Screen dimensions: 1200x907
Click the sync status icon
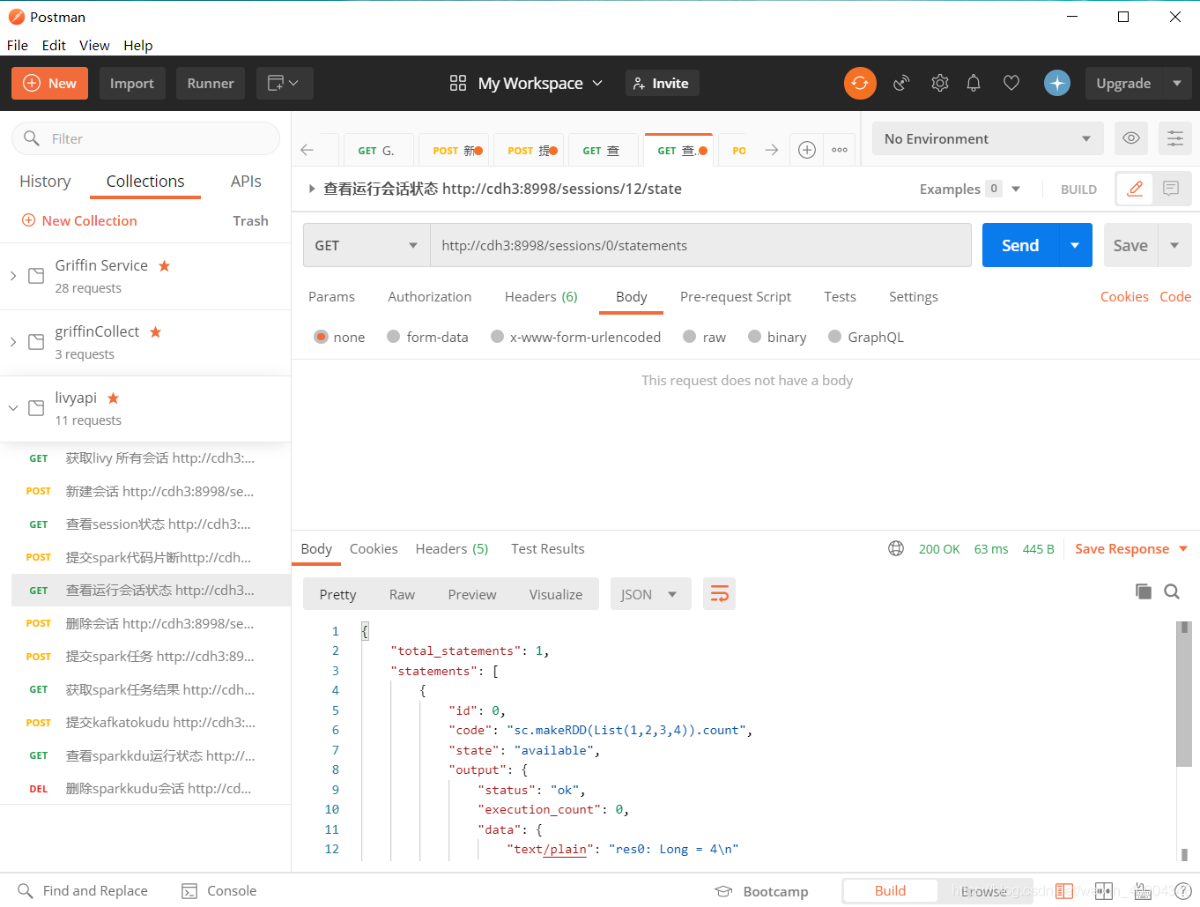coord(860,83)
